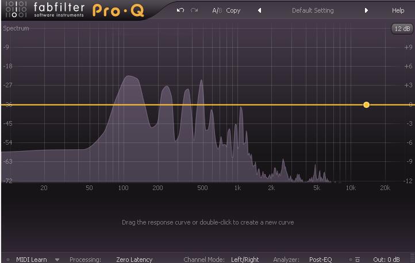Click the Analyzer: label text

click(286, 260)
